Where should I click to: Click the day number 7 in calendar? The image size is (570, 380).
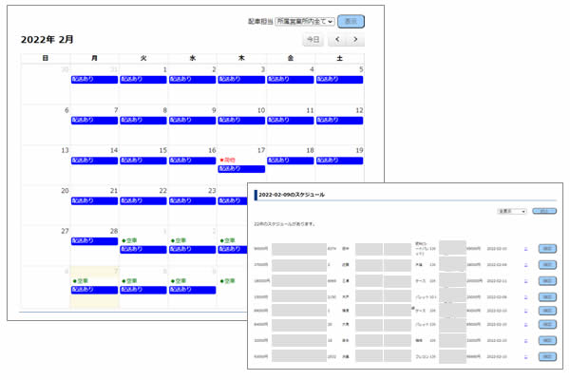pos(115,110)
